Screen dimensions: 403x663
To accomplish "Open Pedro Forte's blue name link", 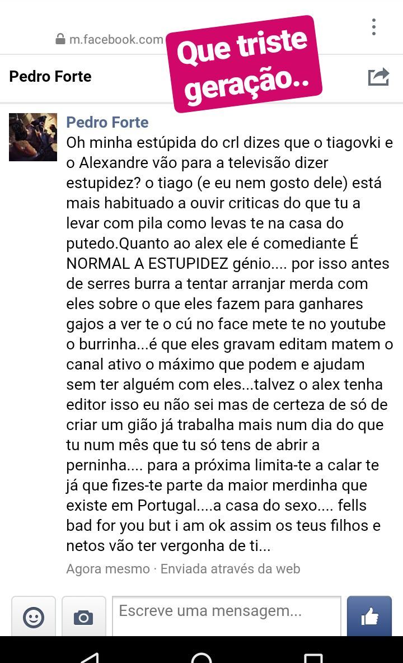I will (107, 122).
